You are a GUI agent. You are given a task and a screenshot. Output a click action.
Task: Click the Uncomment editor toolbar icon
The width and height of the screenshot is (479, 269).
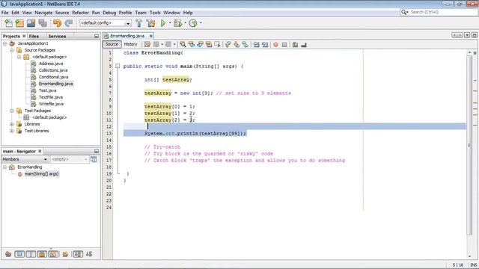coord(304,45)
